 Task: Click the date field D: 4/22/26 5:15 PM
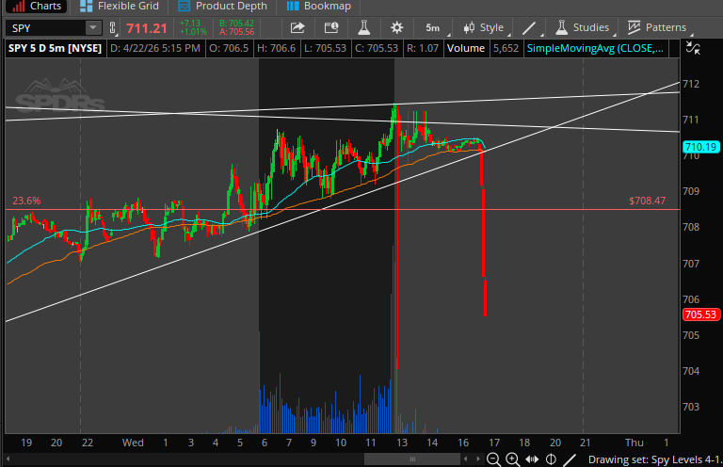pos(155,48)
